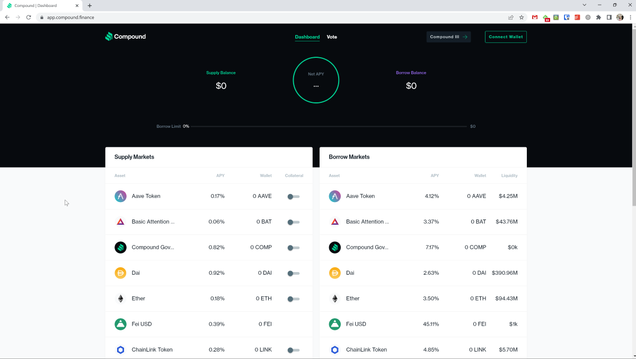
Task: Click Aave Token icon in Borrow Markets
Action: (x=335, y=196)
